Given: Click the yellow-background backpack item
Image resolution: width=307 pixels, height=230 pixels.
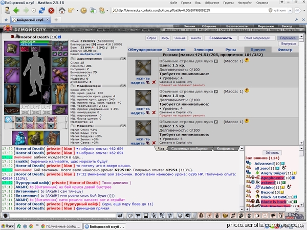Looking at the screenshot, I should (x=36, y=137).
